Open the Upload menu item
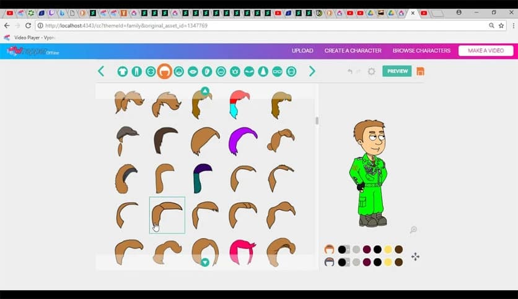 302,51
